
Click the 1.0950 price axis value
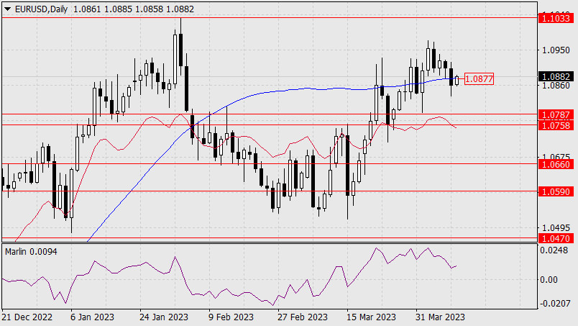click(556, 50)
